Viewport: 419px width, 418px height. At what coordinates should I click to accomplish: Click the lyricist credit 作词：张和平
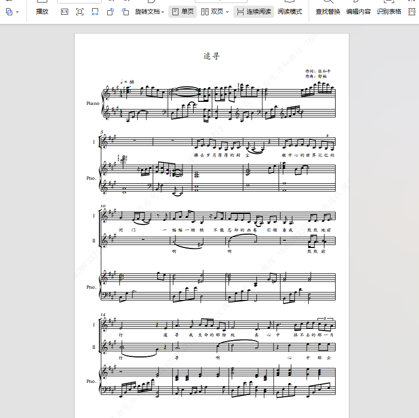click(318, 71)
